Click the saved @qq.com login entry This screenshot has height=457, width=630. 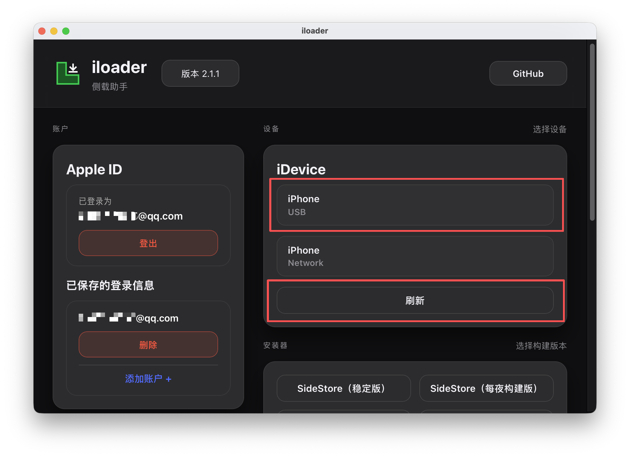(129, 318)
